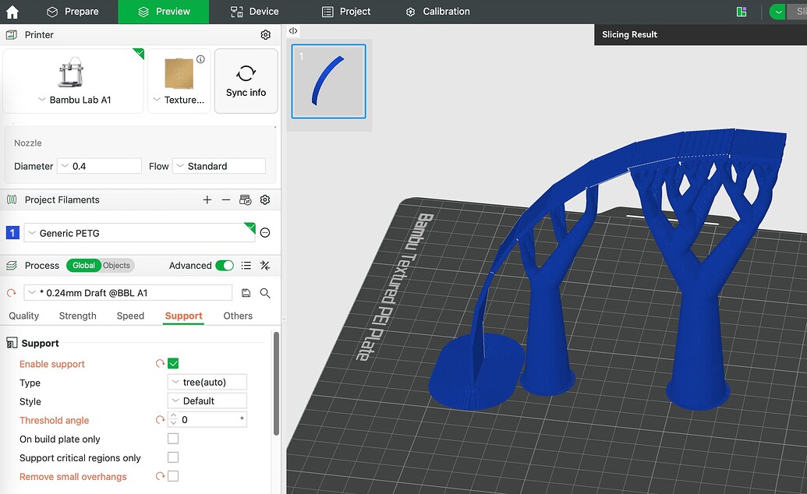Click Sync info button
807x494 pixels.
coord(246,81)
